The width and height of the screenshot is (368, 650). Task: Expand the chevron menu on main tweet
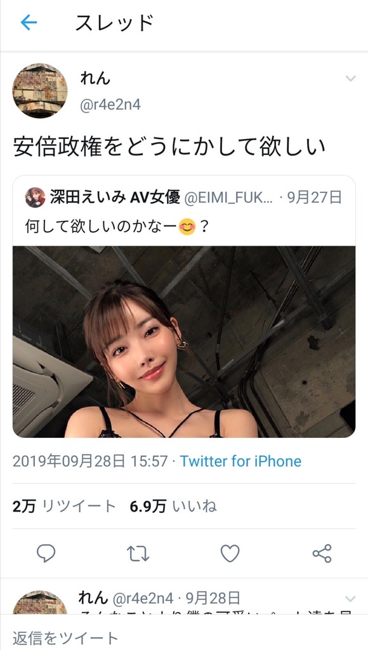[x=351, y=78]
